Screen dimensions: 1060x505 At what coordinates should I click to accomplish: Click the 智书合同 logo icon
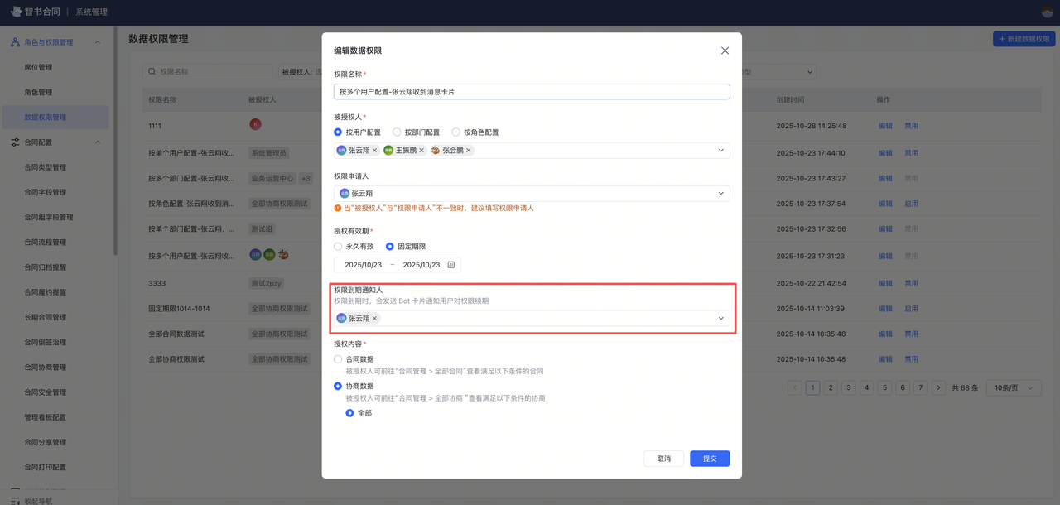[16, 11]
